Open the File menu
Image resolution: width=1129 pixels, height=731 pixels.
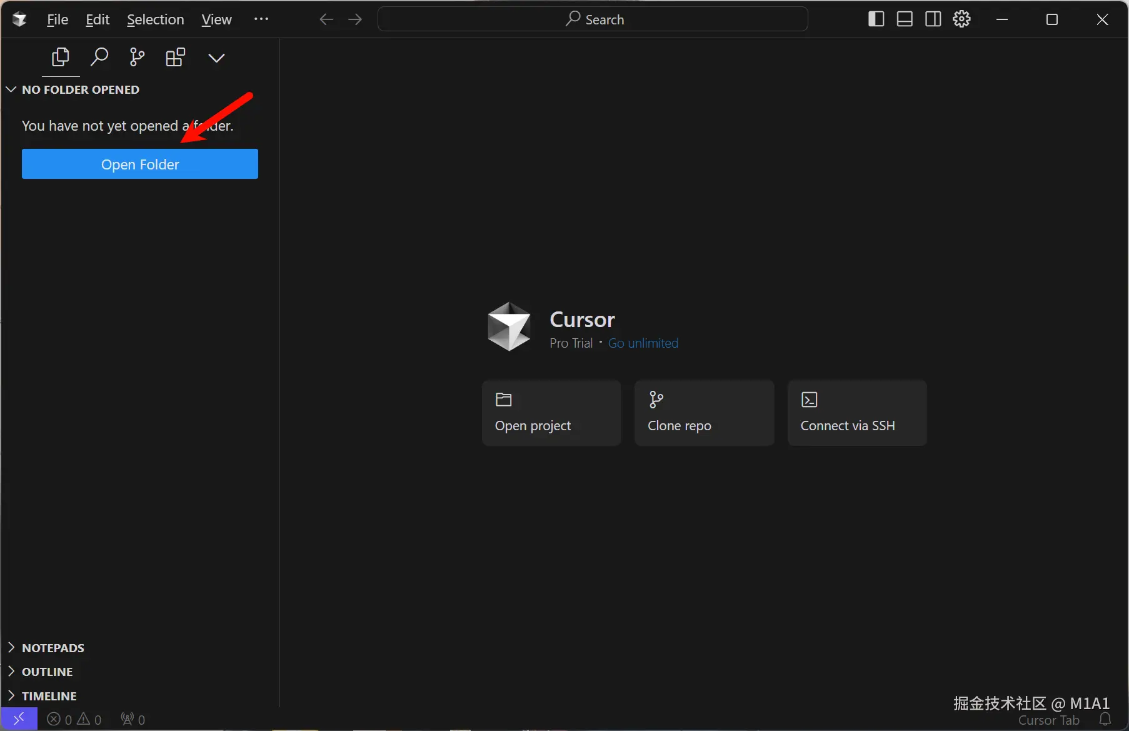click(58, 19)
